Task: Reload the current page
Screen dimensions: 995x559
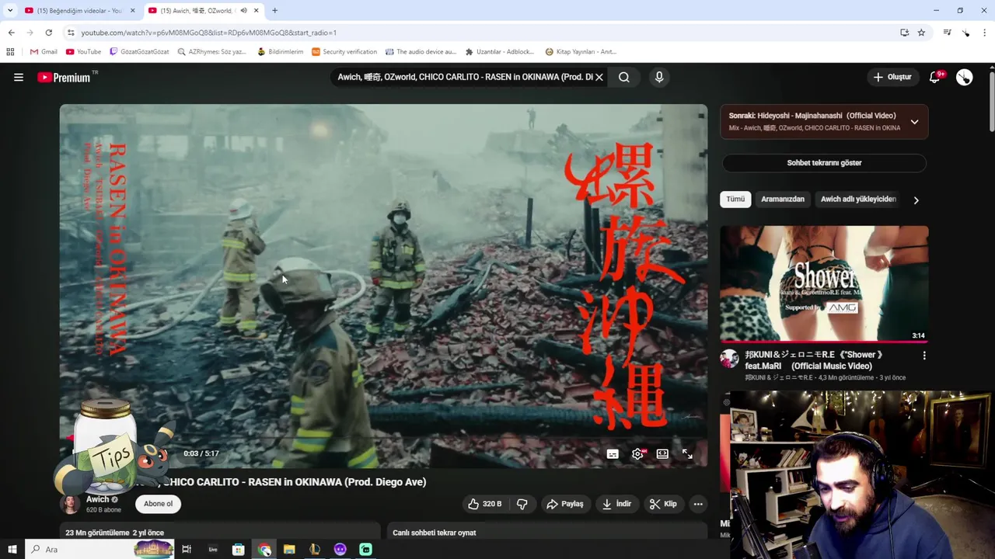Action: [48, 33]
